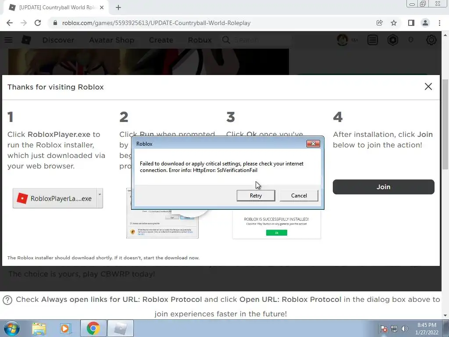Open the Action Center flag tray icon
This screenshot has height=337, width=449.
[x=383, y=329]
